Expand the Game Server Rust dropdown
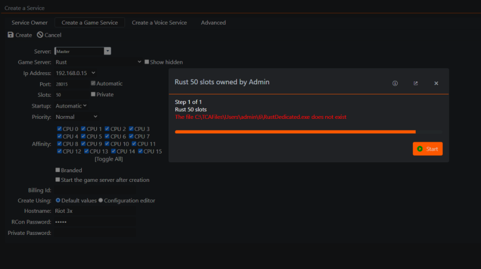The width and height of the screenshot is (481, 269). (x=139, y=62)
